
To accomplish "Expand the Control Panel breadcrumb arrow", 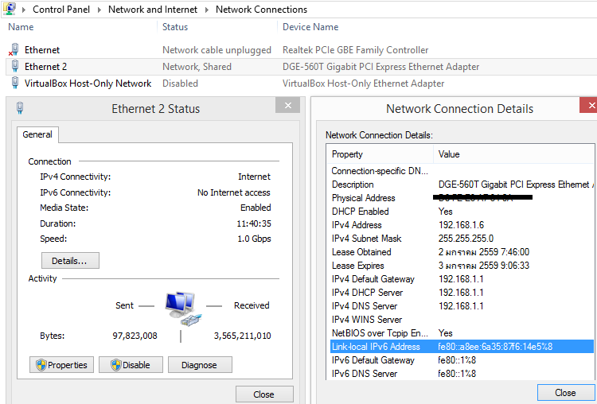I will [99, 10].
